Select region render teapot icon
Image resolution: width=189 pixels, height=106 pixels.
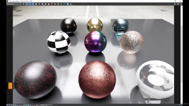point(61,4)
